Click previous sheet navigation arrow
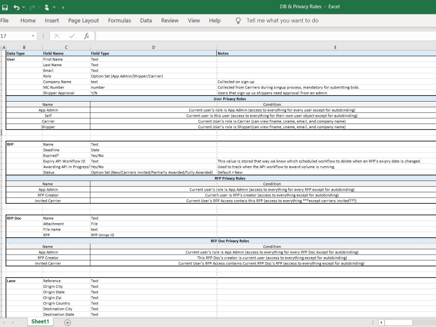The width and height of the screenshot is (436, 327). [x=3, y=323]
